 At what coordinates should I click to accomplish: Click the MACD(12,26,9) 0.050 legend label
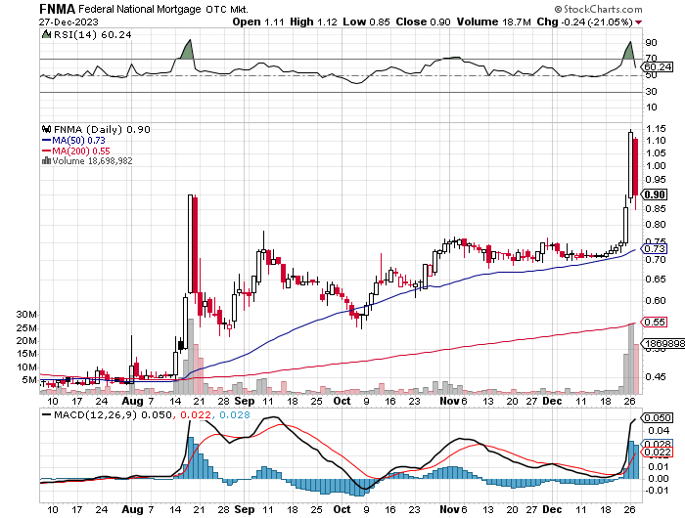coord(113,414)
